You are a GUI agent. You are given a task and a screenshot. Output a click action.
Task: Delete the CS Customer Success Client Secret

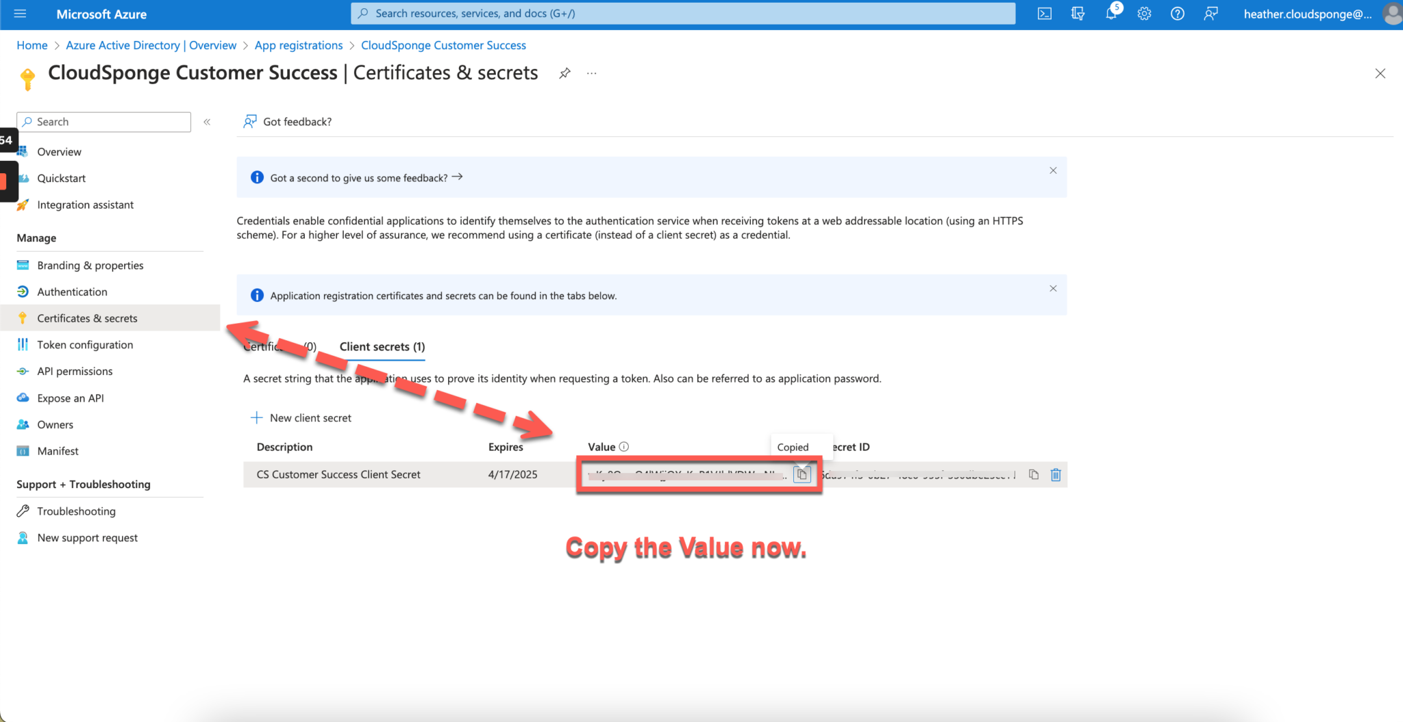(x=1056, y=474)
